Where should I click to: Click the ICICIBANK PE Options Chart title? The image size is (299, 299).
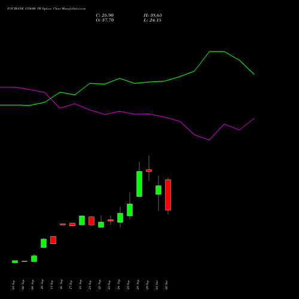(x=46, y=9)
